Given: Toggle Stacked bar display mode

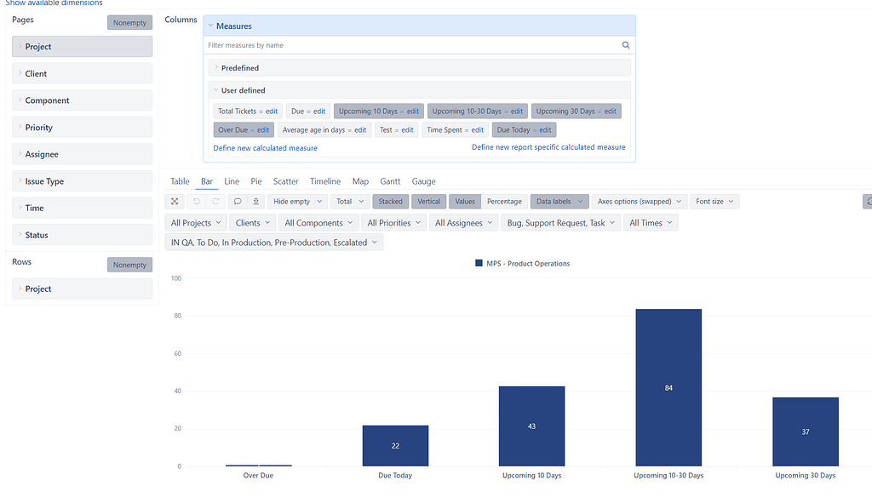Looking at the screenshot, I should pos(390,201).
